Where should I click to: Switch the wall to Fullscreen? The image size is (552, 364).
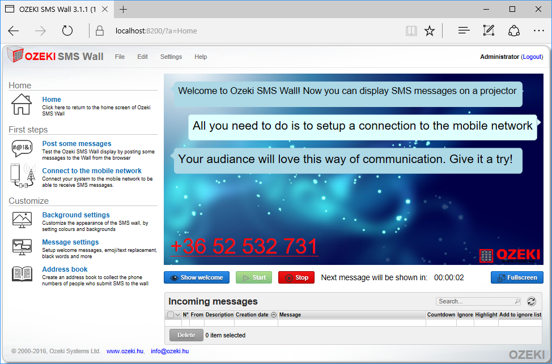pyautogui.click(x=517, y=277)
